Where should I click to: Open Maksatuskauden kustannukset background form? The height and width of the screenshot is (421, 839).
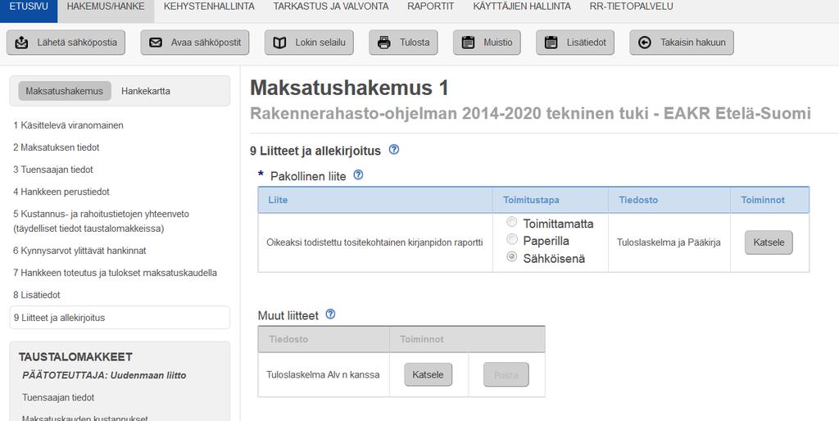click(x=85, y=418)
